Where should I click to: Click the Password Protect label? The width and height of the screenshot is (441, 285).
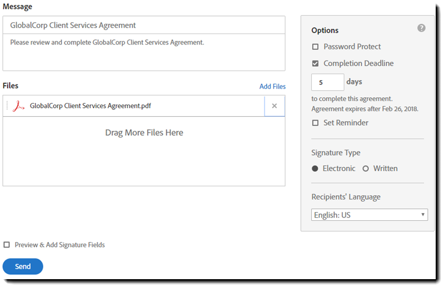click(352, 47)
